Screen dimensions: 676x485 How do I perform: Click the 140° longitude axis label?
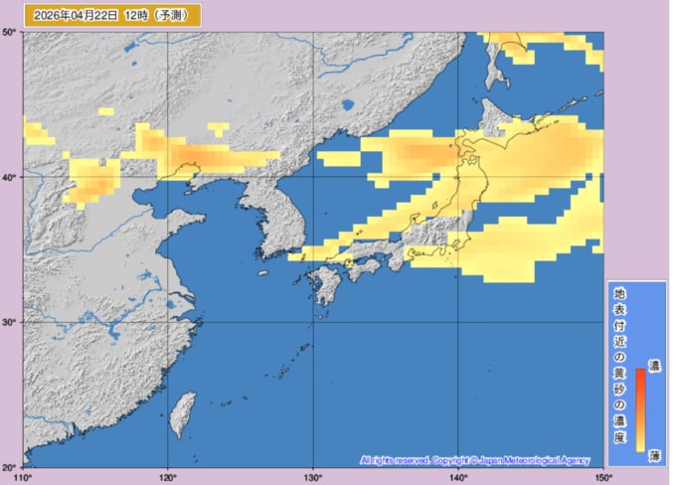(x=457, y=476)
